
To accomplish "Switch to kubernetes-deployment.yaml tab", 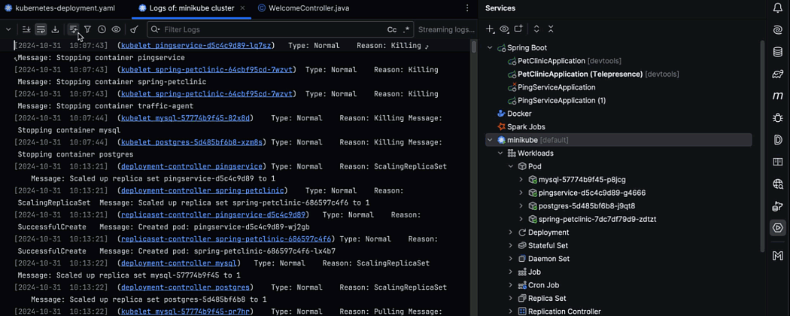I will coord(59,8).
